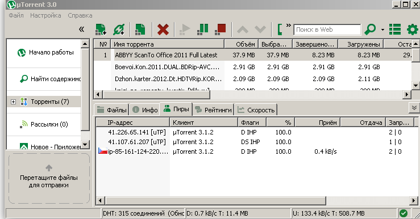Sort by Завершено column header
This screenshot has width=420, height=219.
pyautogui.click(x=315, y=44)
